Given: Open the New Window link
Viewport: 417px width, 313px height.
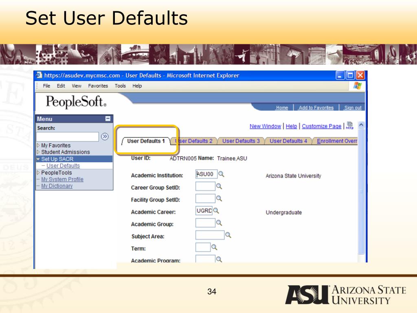Looking at the screenshot, I should point(265,126).
